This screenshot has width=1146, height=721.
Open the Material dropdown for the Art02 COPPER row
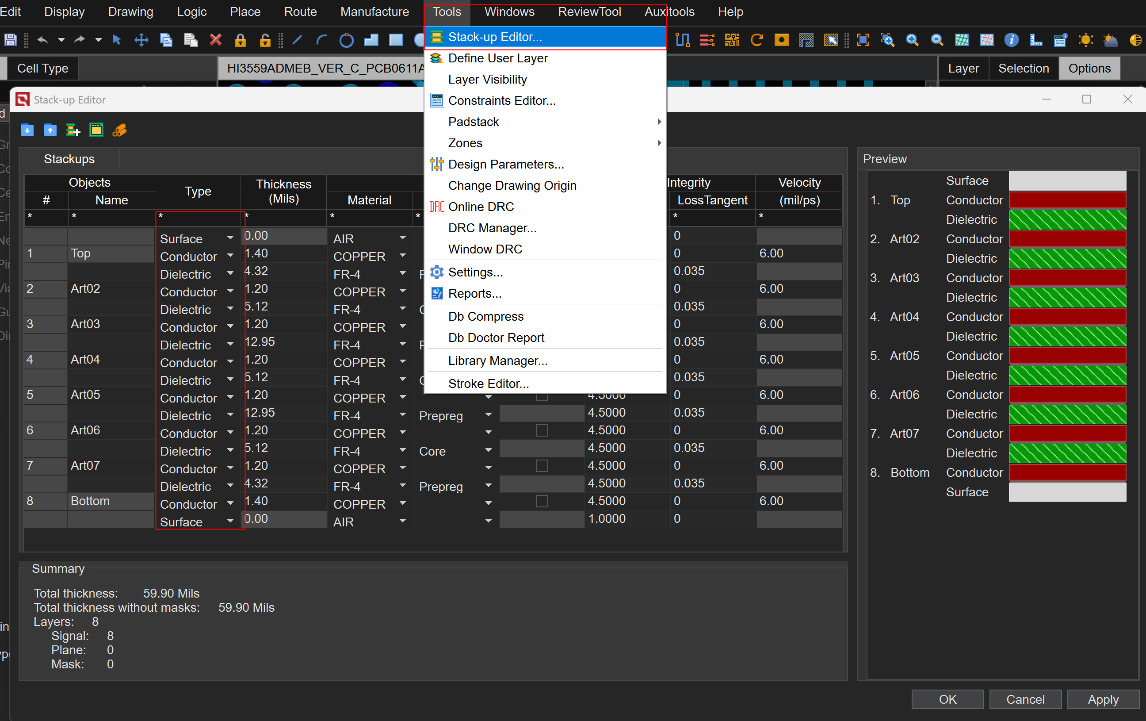[403, 291]
